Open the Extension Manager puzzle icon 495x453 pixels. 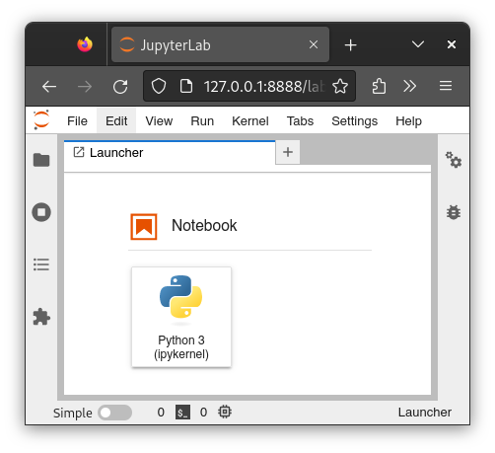click(x=41, y=317)
